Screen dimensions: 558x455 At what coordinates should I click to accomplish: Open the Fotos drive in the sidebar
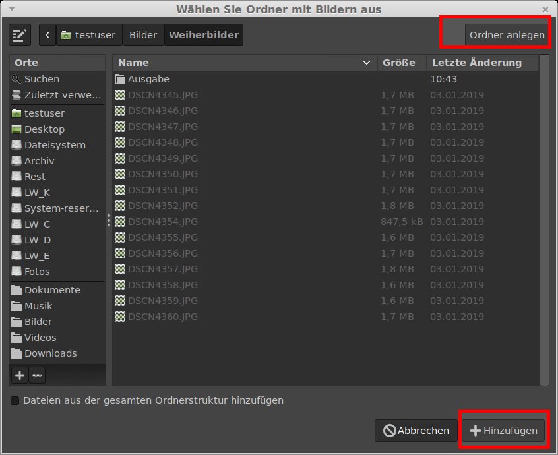pos(57,272)
